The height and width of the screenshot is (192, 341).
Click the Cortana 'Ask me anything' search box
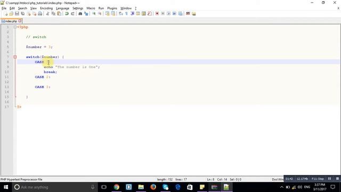(54, 187)
